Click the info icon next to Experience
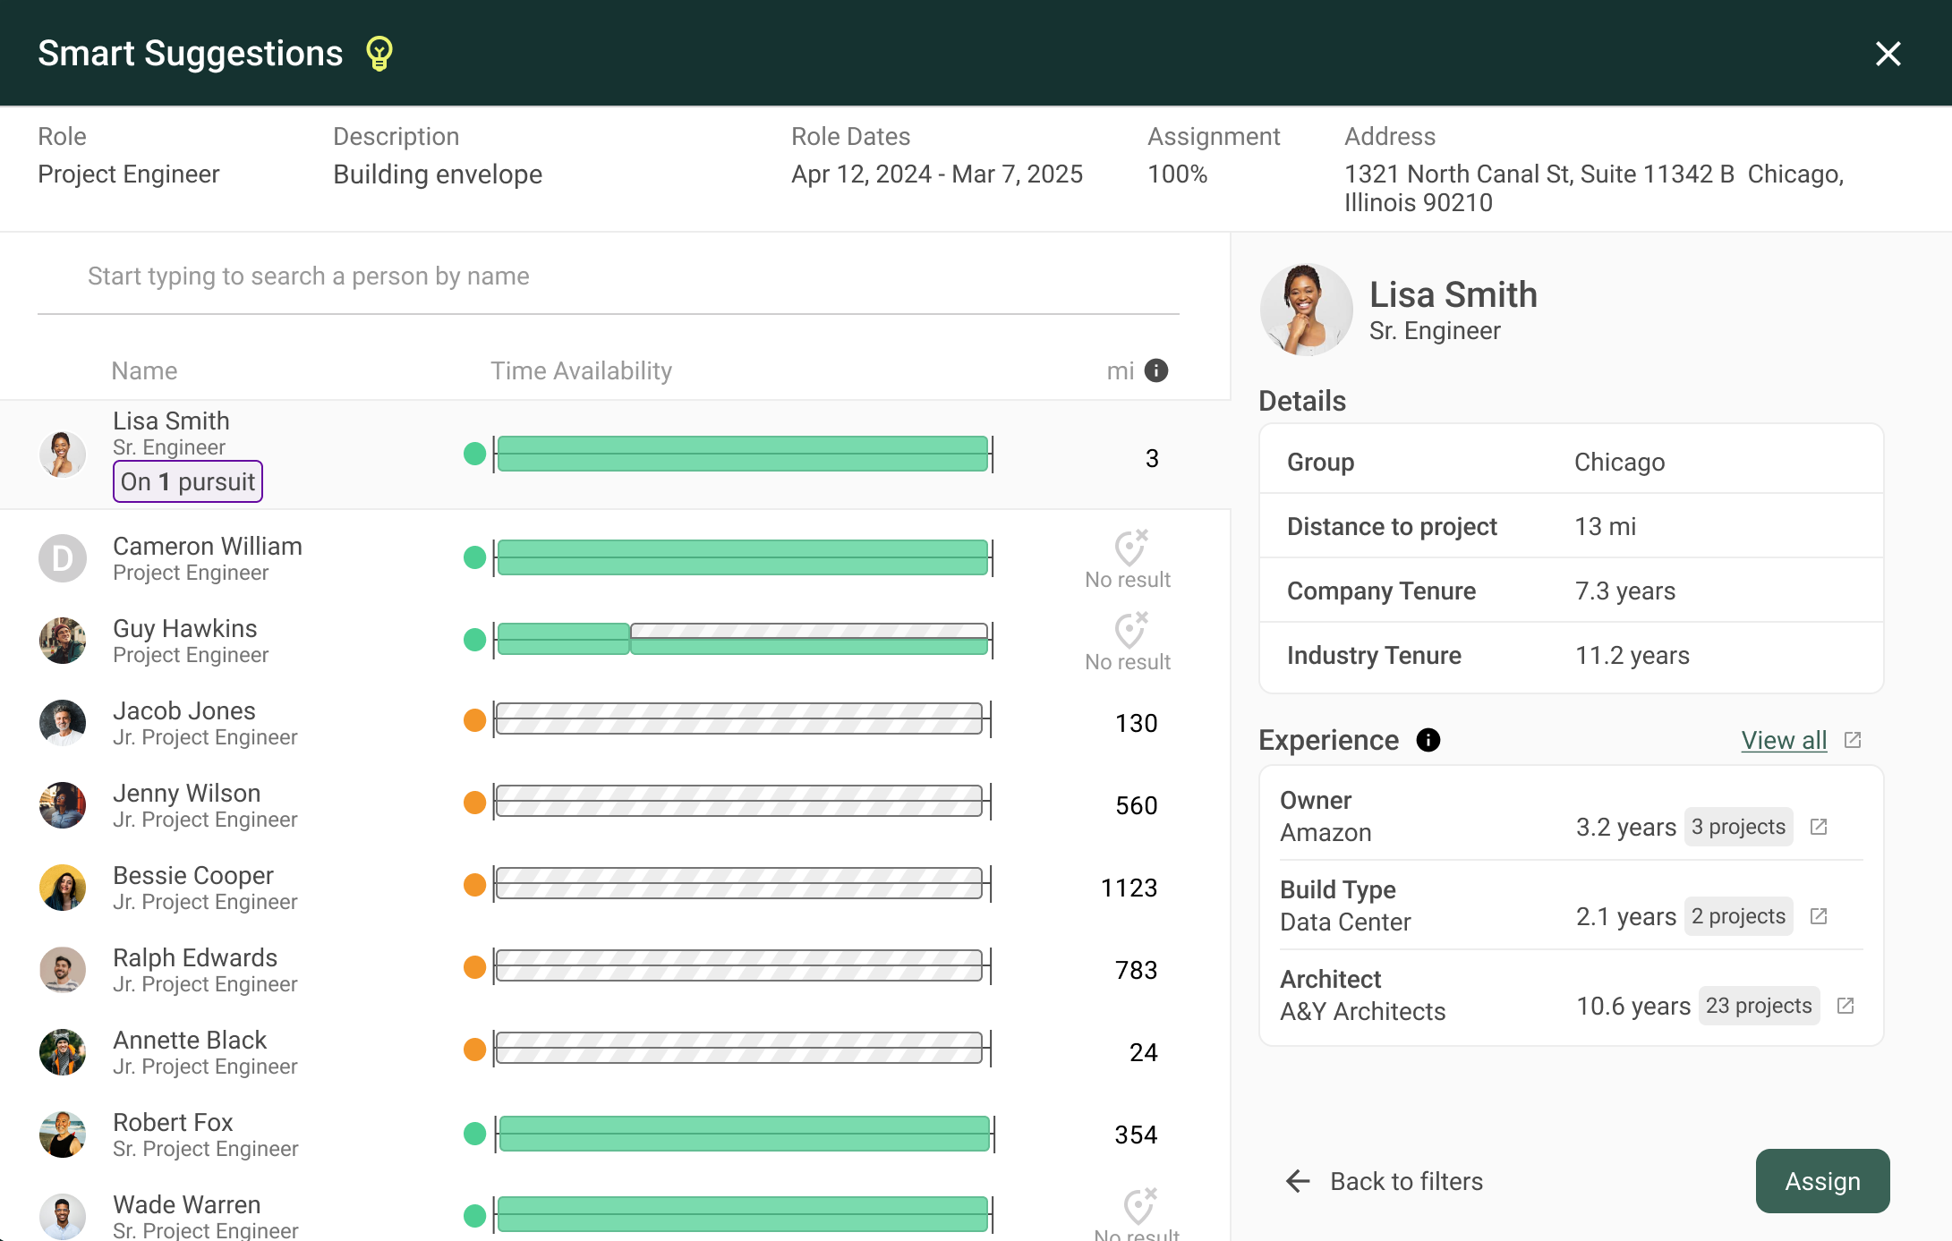The width and height of the screenshot is (1952, 1241). click(x=1428, y=740)
